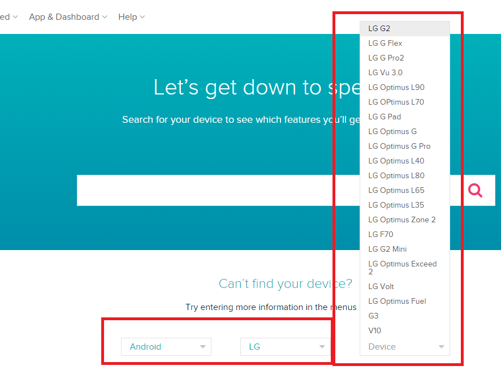This screenshot has height=370, width=501.
Task: Pick LG Optimus Fuel option
Action: click(x=405, y=301)
